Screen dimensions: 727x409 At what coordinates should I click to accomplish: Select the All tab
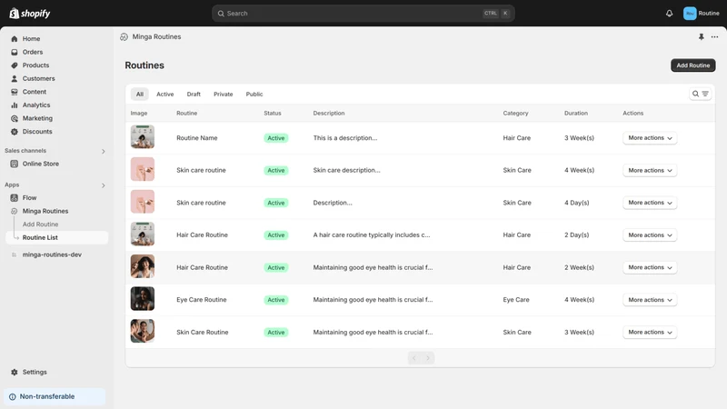point(140,95)
